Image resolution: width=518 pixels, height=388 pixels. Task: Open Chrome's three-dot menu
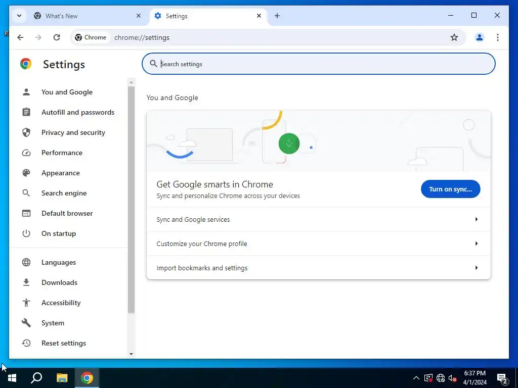498,37
